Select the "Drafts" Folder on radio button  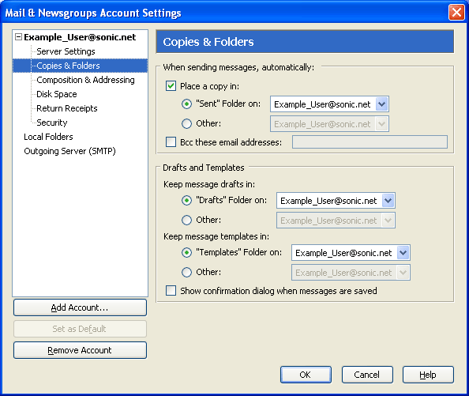(186, 200)
